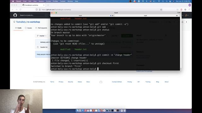Click the red extension icon in browser toolbar

181,10
